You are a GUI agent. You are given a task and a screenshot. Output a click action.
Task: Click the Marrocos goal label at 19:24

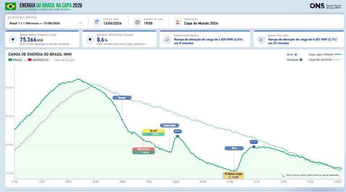(143, 151)
